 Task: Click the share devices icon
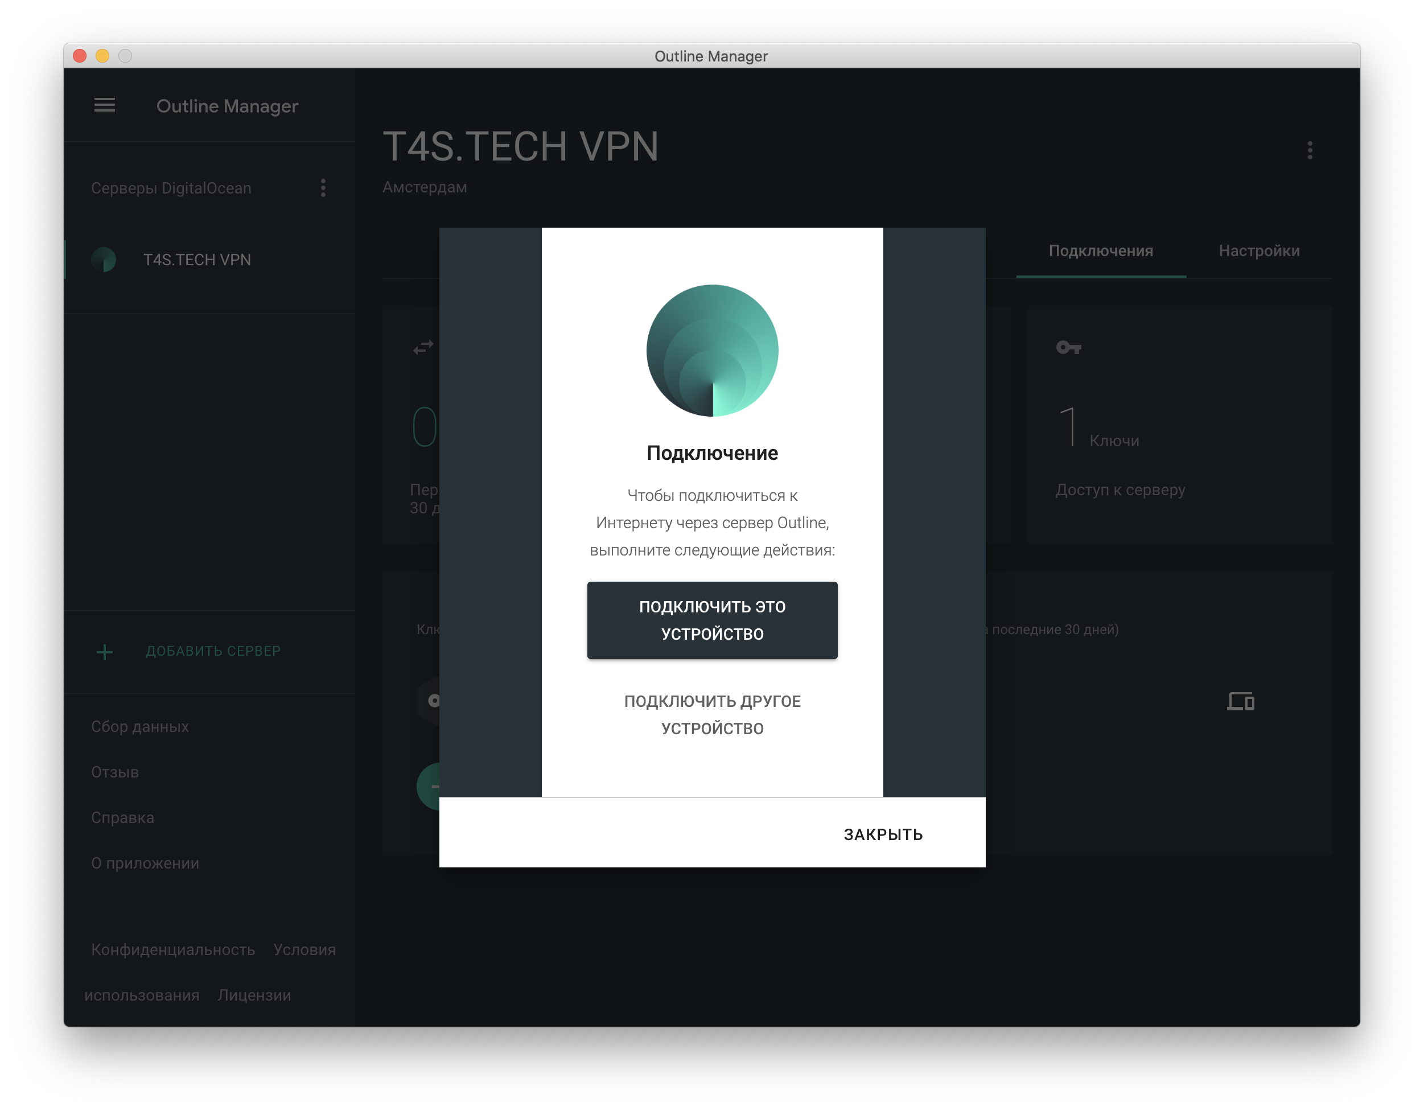[x=1240, y=701]
